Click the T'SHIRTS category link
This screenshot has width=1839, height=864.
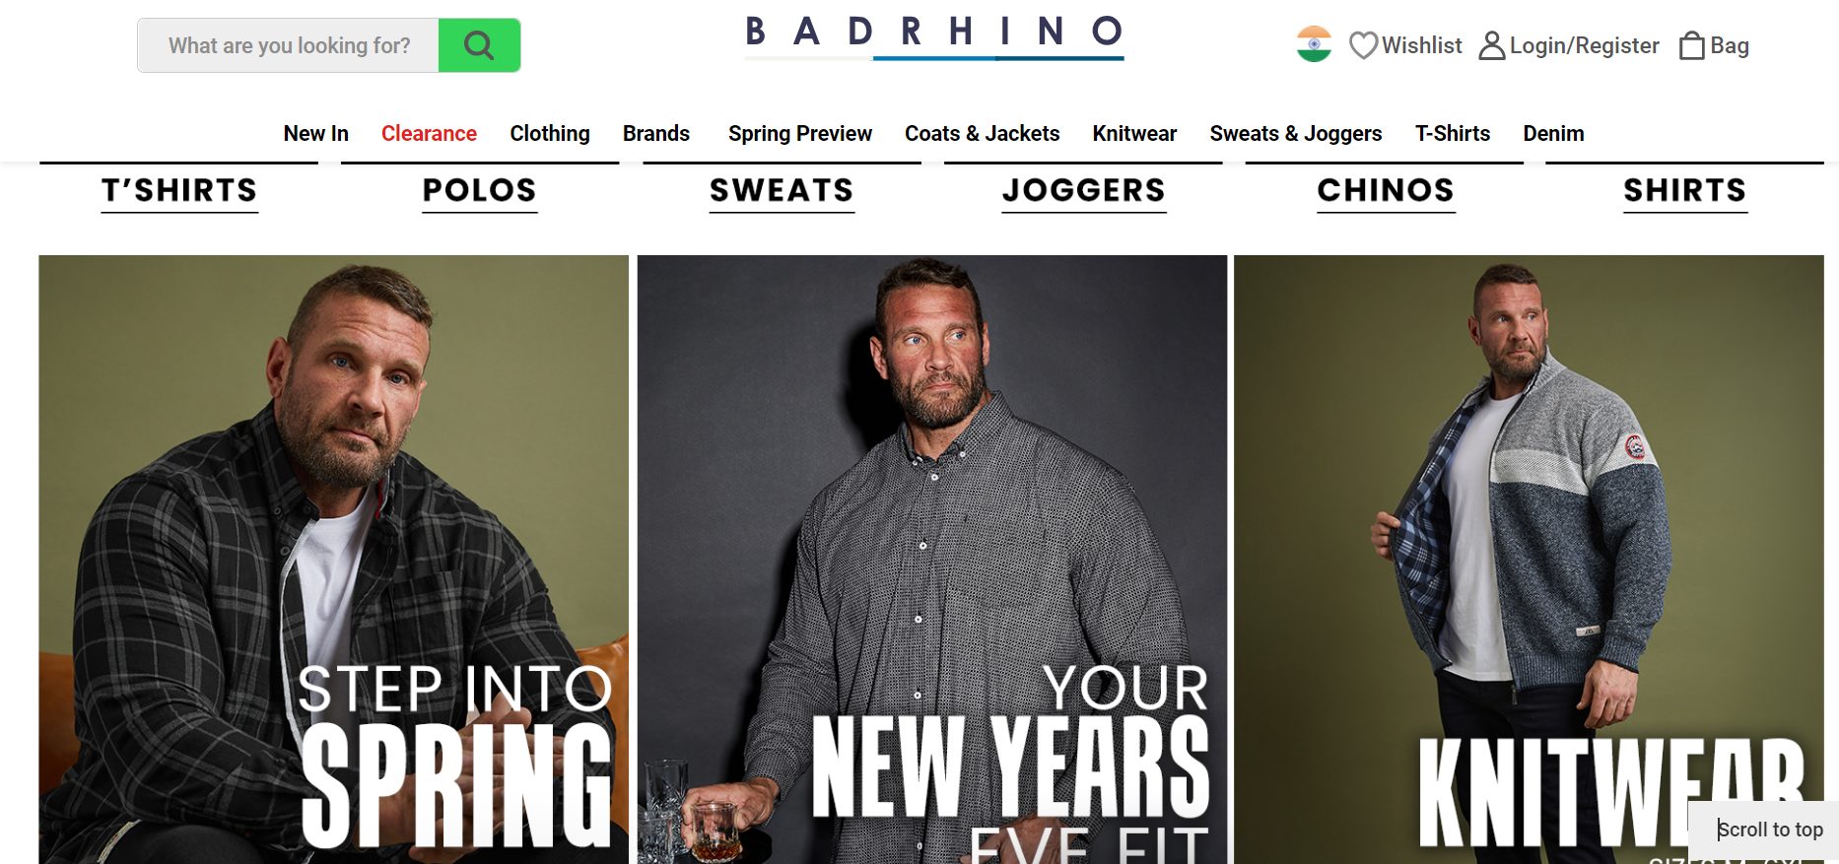179,190
